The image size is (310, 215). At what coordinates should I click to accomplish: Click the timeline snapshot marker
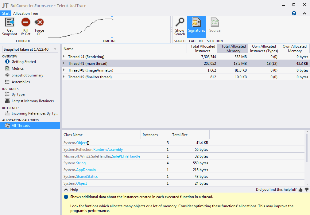click(112, 27)
